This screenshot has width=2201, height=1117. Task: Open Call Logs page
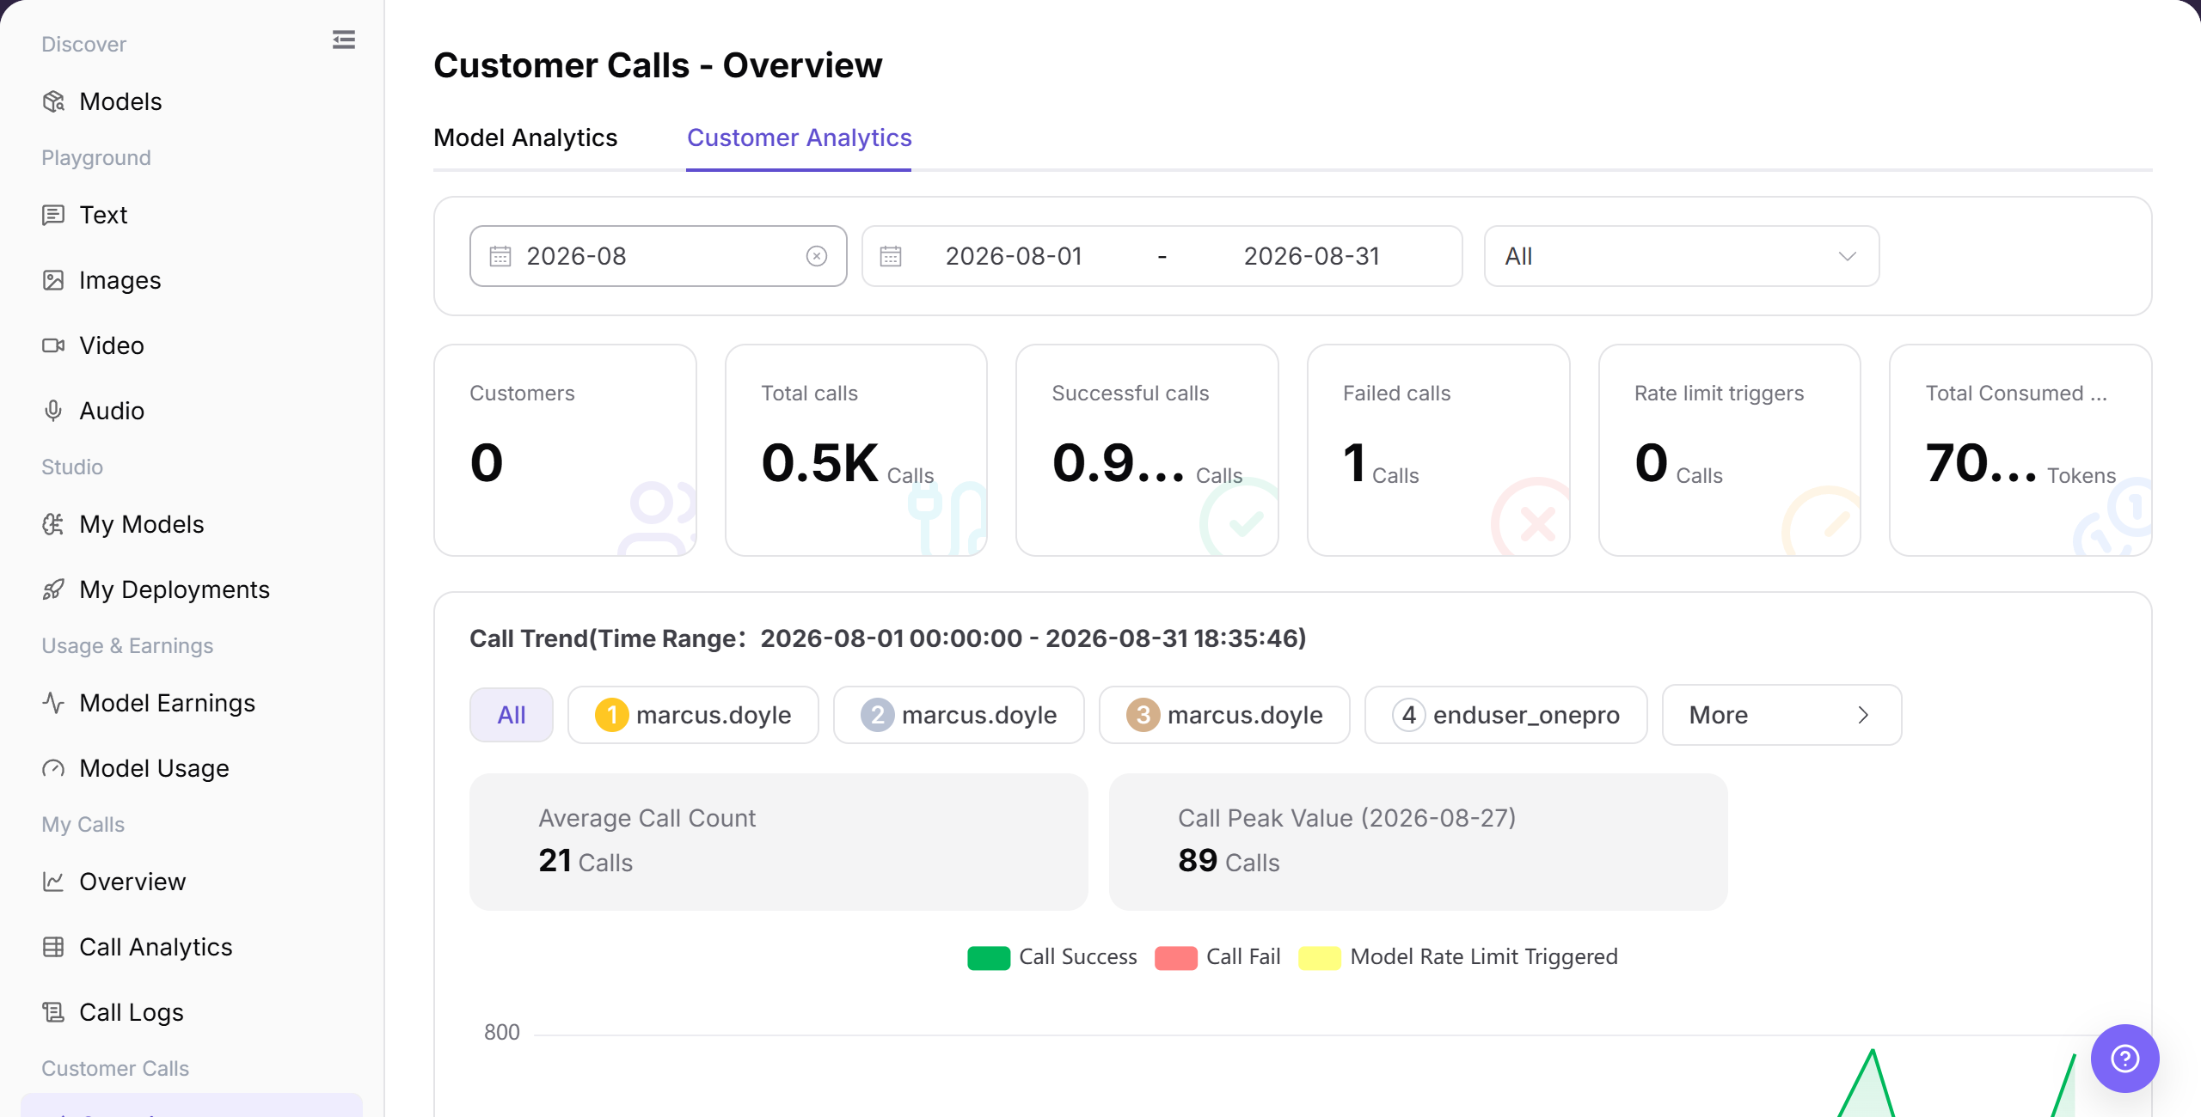(113, 1012)
